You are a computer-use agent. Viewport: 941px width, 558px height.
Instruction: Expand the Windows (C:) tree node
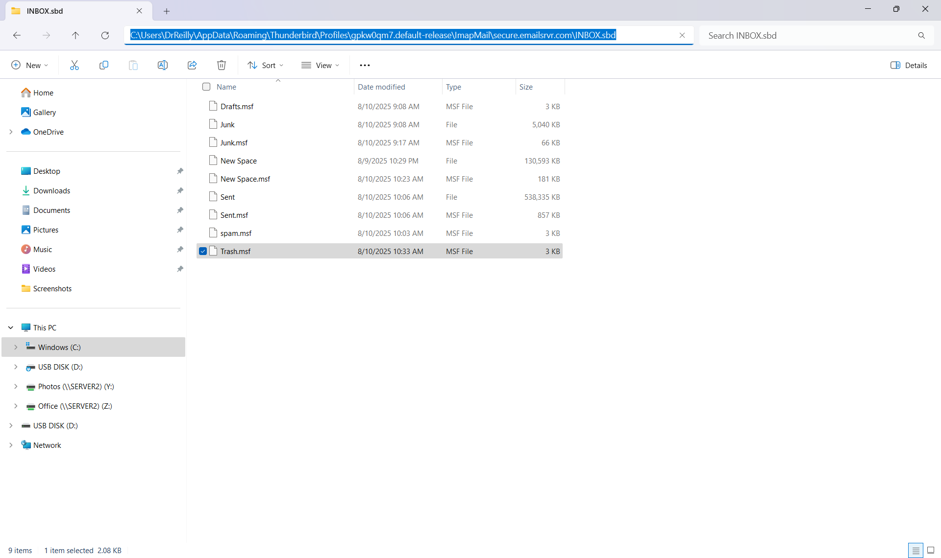[16, 347]
